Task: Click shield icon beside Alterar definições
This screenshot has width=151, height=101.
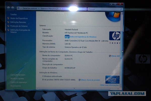Action: (110, 56)
